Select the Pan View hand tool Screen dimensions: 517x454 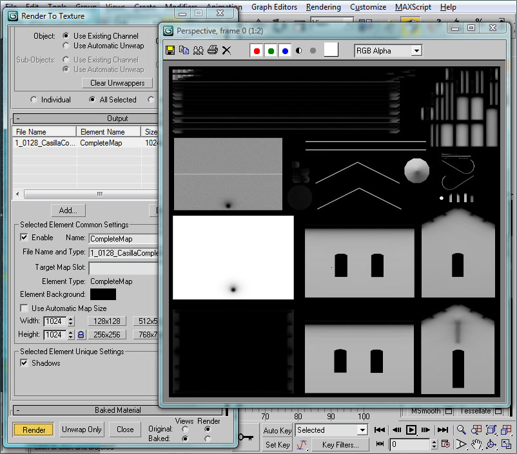pos(476,444)
